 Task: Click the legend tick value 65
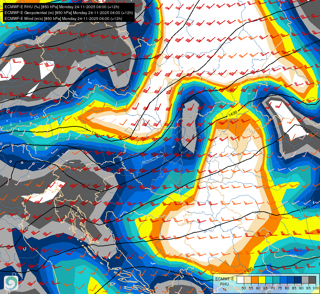tap(265, 288)
